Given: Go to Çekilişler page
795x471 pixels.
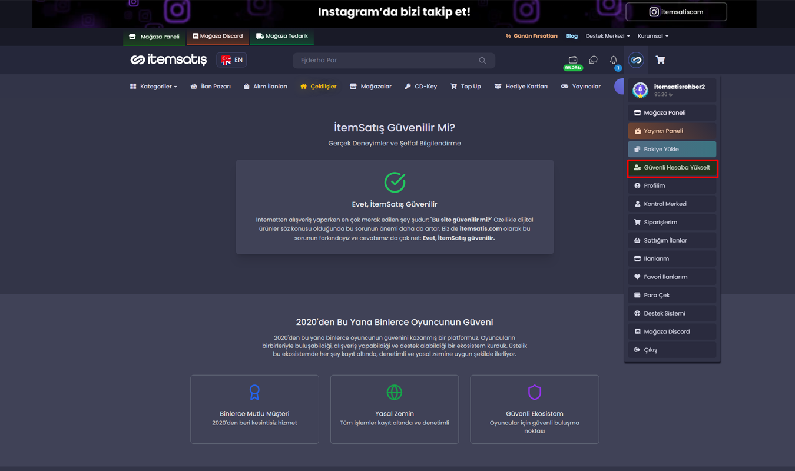Looking at the screenshot, I should [x=319, y=87].
